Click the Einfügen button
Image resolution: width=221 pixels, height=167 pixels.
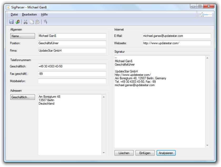[x=145, y=153]
